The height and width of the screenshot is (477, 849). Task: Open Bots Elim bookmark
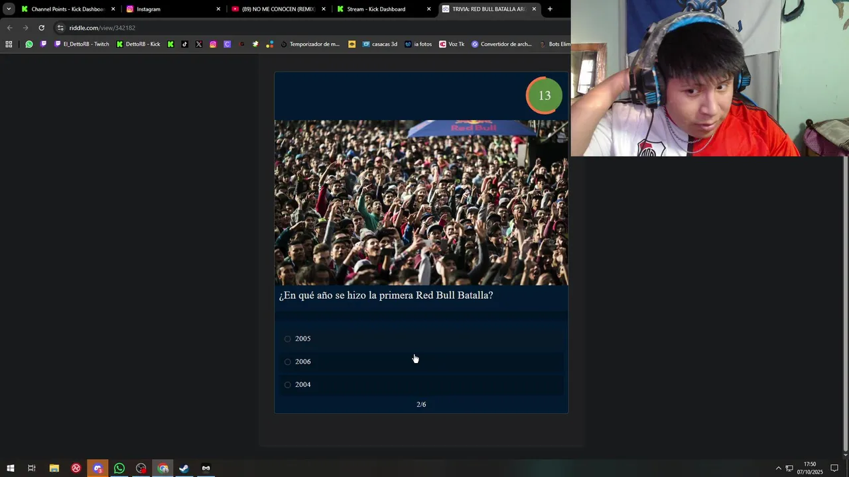[555, 44]
